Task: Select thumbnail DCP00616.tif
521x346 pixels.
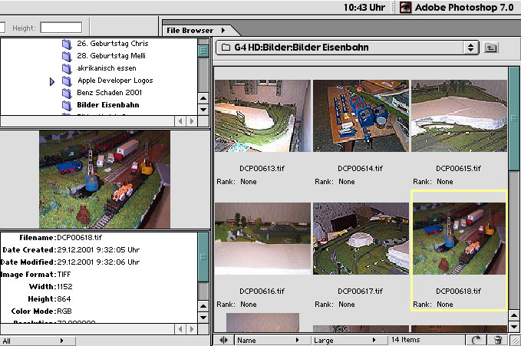Action: click(262, 239)
